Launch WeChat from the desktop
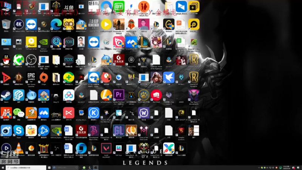This screenshot has height=170, width=302. (18, 113)
